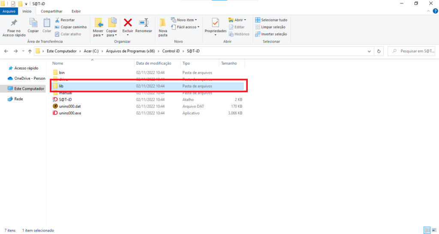Switch to the Início ribbon tab
Viewport: 439px width, 234px height.
(x=27, y=11)
